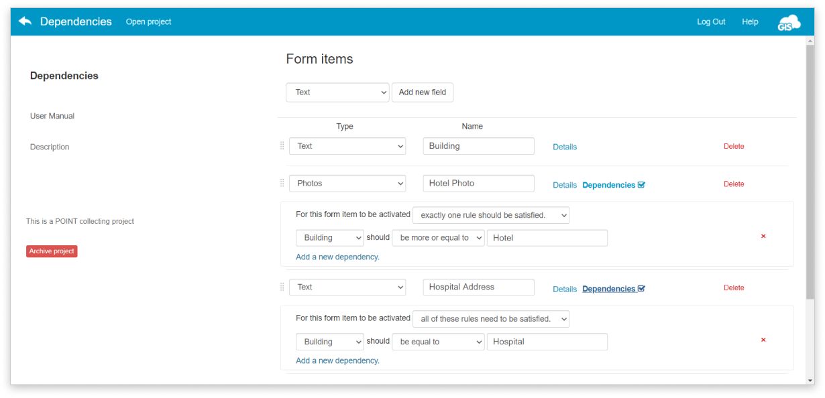Add a new dependency under Hospital Address

337,360
